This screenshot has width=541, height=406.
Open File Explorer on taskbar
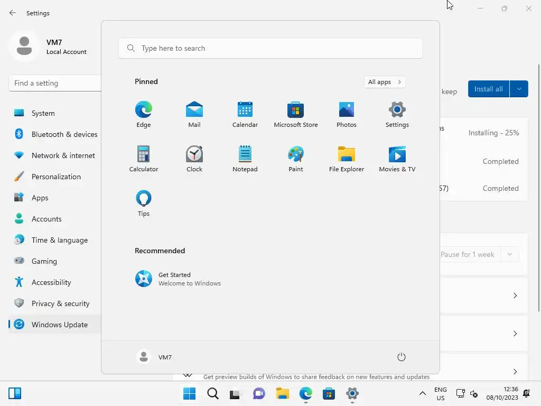click(x=282, y=393)
